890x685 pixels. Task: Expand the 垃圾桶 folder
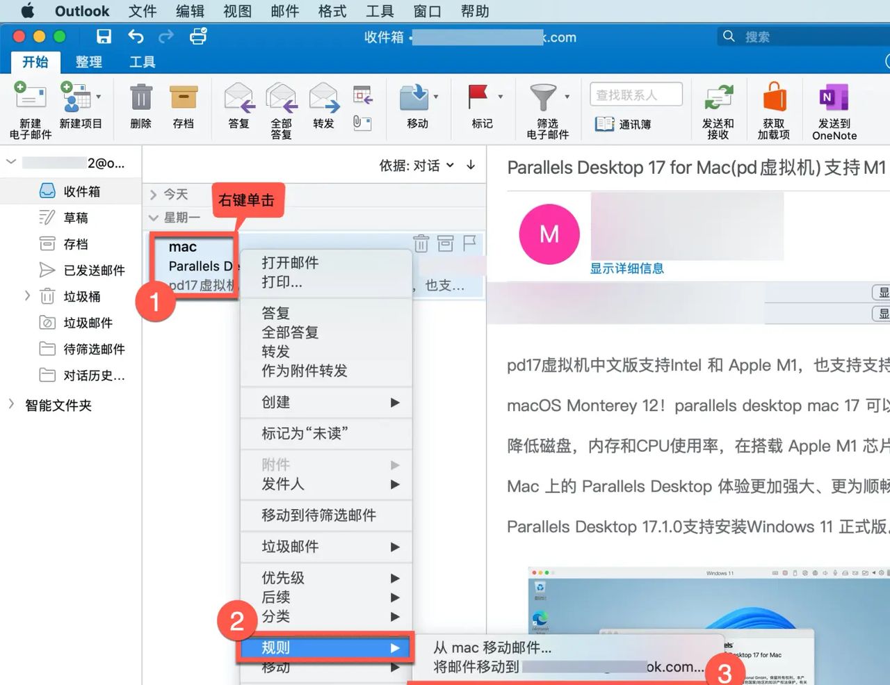point(27,296)
